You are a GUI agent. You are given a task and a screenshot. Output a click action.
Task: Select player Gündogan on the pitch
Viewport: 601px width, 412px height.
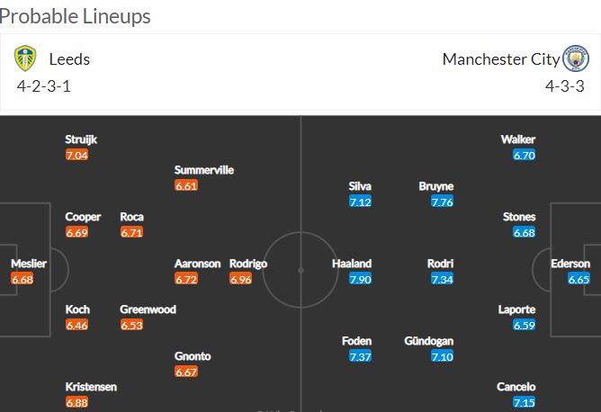(x=429, y=341)
